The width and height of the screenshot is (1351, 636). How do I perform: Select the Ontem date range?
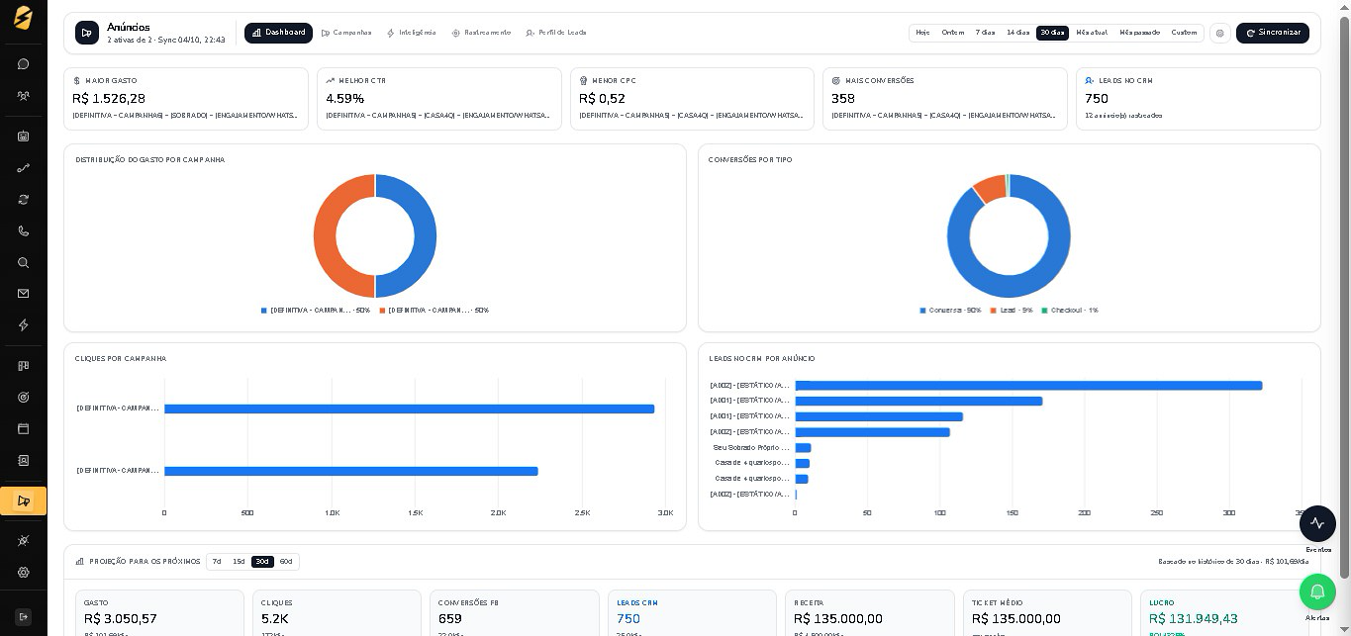click(953, 33)
